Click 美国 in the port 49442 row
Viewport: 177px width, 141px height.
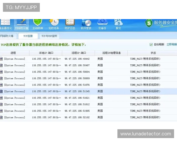pyautogui.click(x=100, y=59)
